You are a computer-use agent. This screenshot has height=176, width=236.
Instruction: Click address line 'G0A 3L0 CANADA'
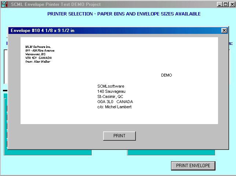[x=115, y=102]
